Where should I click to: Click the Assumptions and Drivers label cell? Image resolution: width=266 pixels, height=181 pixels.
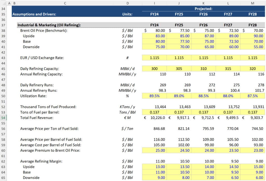tap(34, 14)
